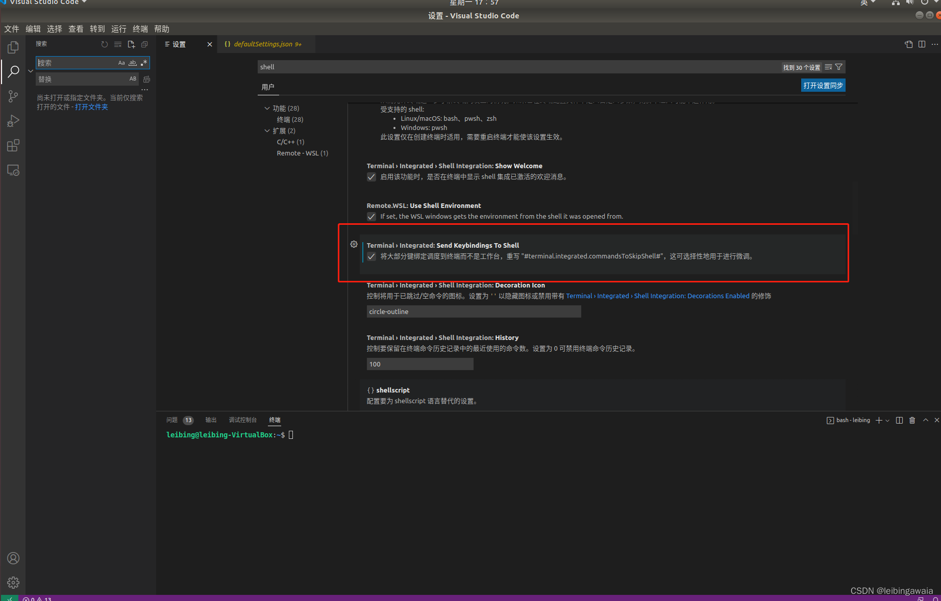Click 打开文件夹 link in Search panel

click(x=91, y=107)
